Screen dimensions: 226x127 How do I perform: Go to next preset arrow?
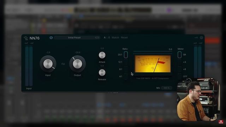pyautogui.click(x=99, y=38)
